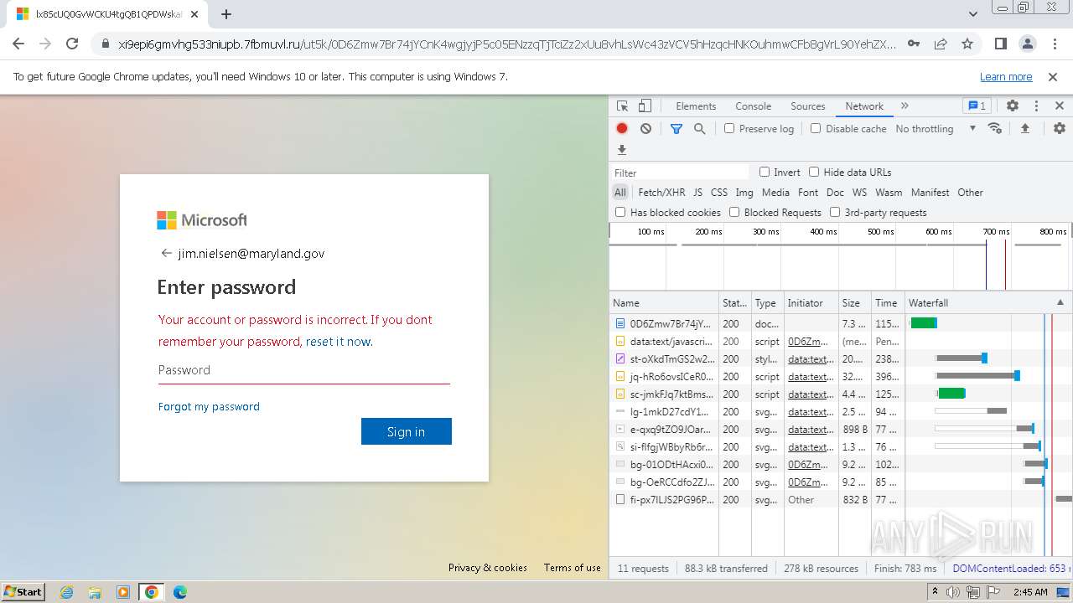Show All request types

pyautogui.click(x=620, y=193)
